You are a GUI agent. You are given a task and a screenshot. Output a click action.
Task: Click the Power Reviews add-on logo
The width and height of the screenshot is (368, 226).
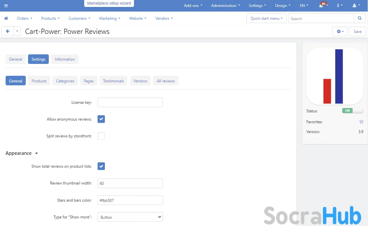pos(335,76)
